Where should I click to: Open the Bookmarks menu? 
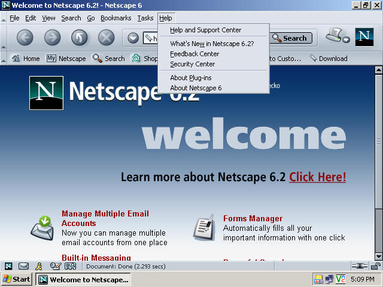[x=115, y=18]
